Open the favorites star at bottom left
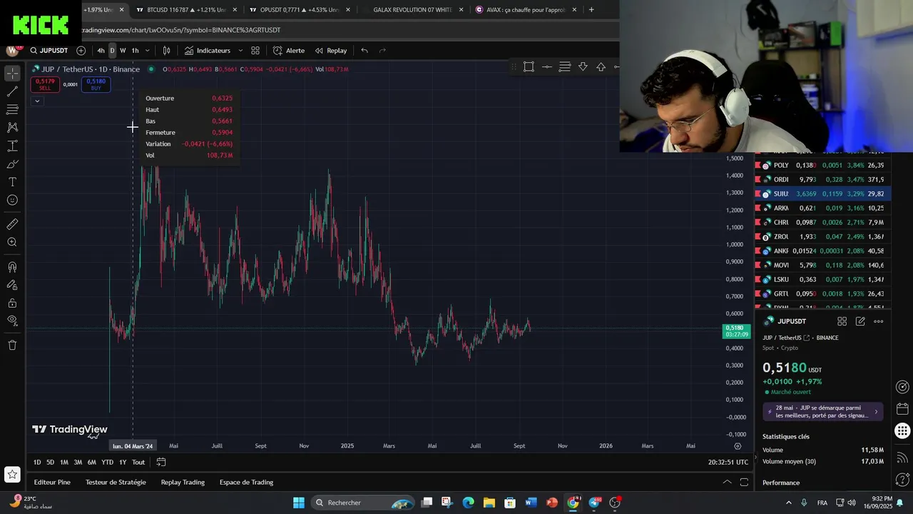This screenshot has width=913, height=514. coord(12,474)
